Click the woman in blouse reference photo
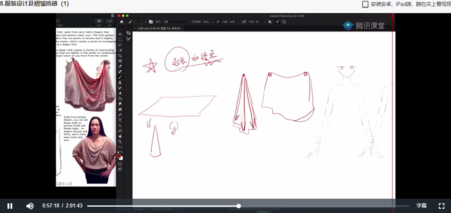This screenshot has width=451, height=213. pos(94,150)
